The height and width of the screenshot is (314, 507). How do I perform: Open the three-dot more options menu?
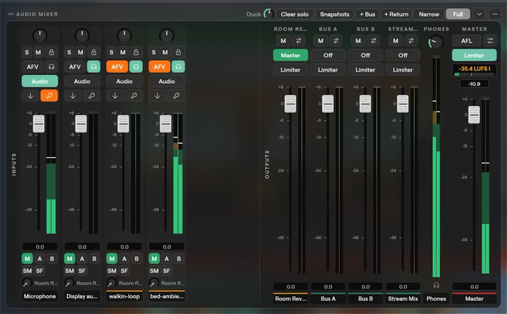[x=495, y=14]
